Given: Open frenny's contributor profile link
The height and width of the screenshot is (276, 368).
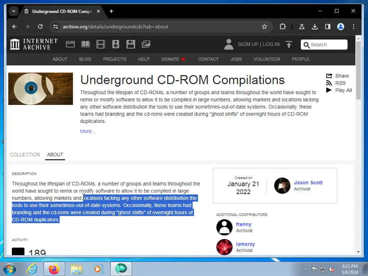Looking at the screenshot, I should coord(244,224).
